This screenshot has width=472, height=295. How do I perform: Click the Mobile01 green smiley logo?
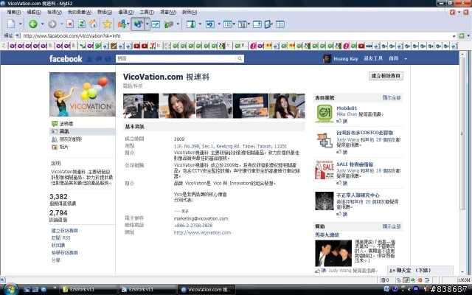[x=324, y=113]
